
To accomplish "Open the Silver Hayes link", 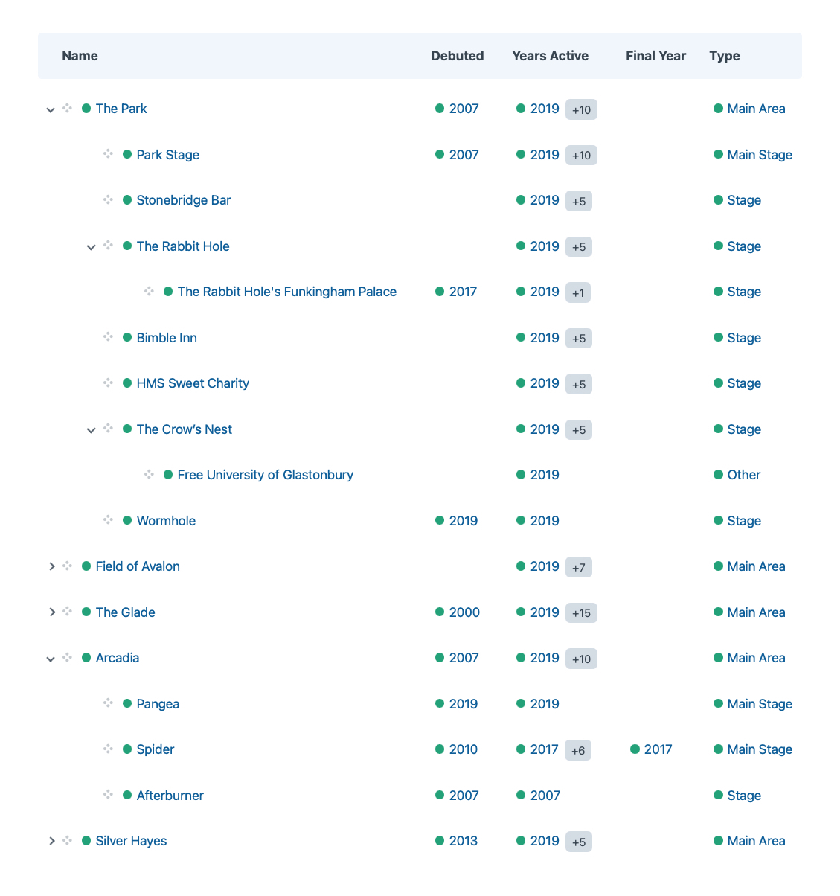I will point(131,841).
